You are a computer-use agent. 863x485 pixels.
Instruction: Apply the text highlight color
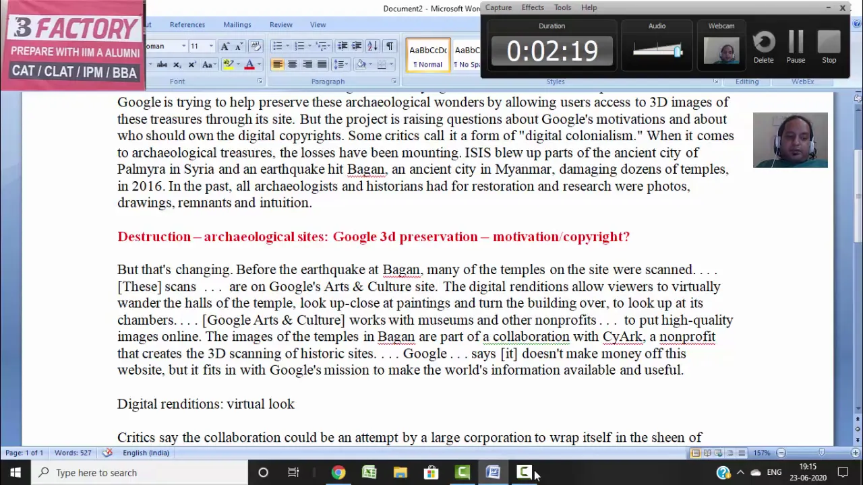pyautogui.click(x=228, y=65)
